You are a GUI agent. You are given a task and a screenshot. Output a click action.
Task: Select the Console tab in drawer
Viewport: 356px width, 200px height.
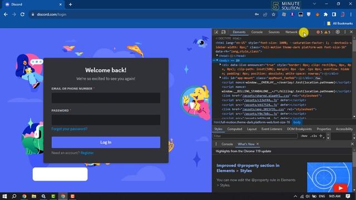pyautogui.click(x=227, y=144)
